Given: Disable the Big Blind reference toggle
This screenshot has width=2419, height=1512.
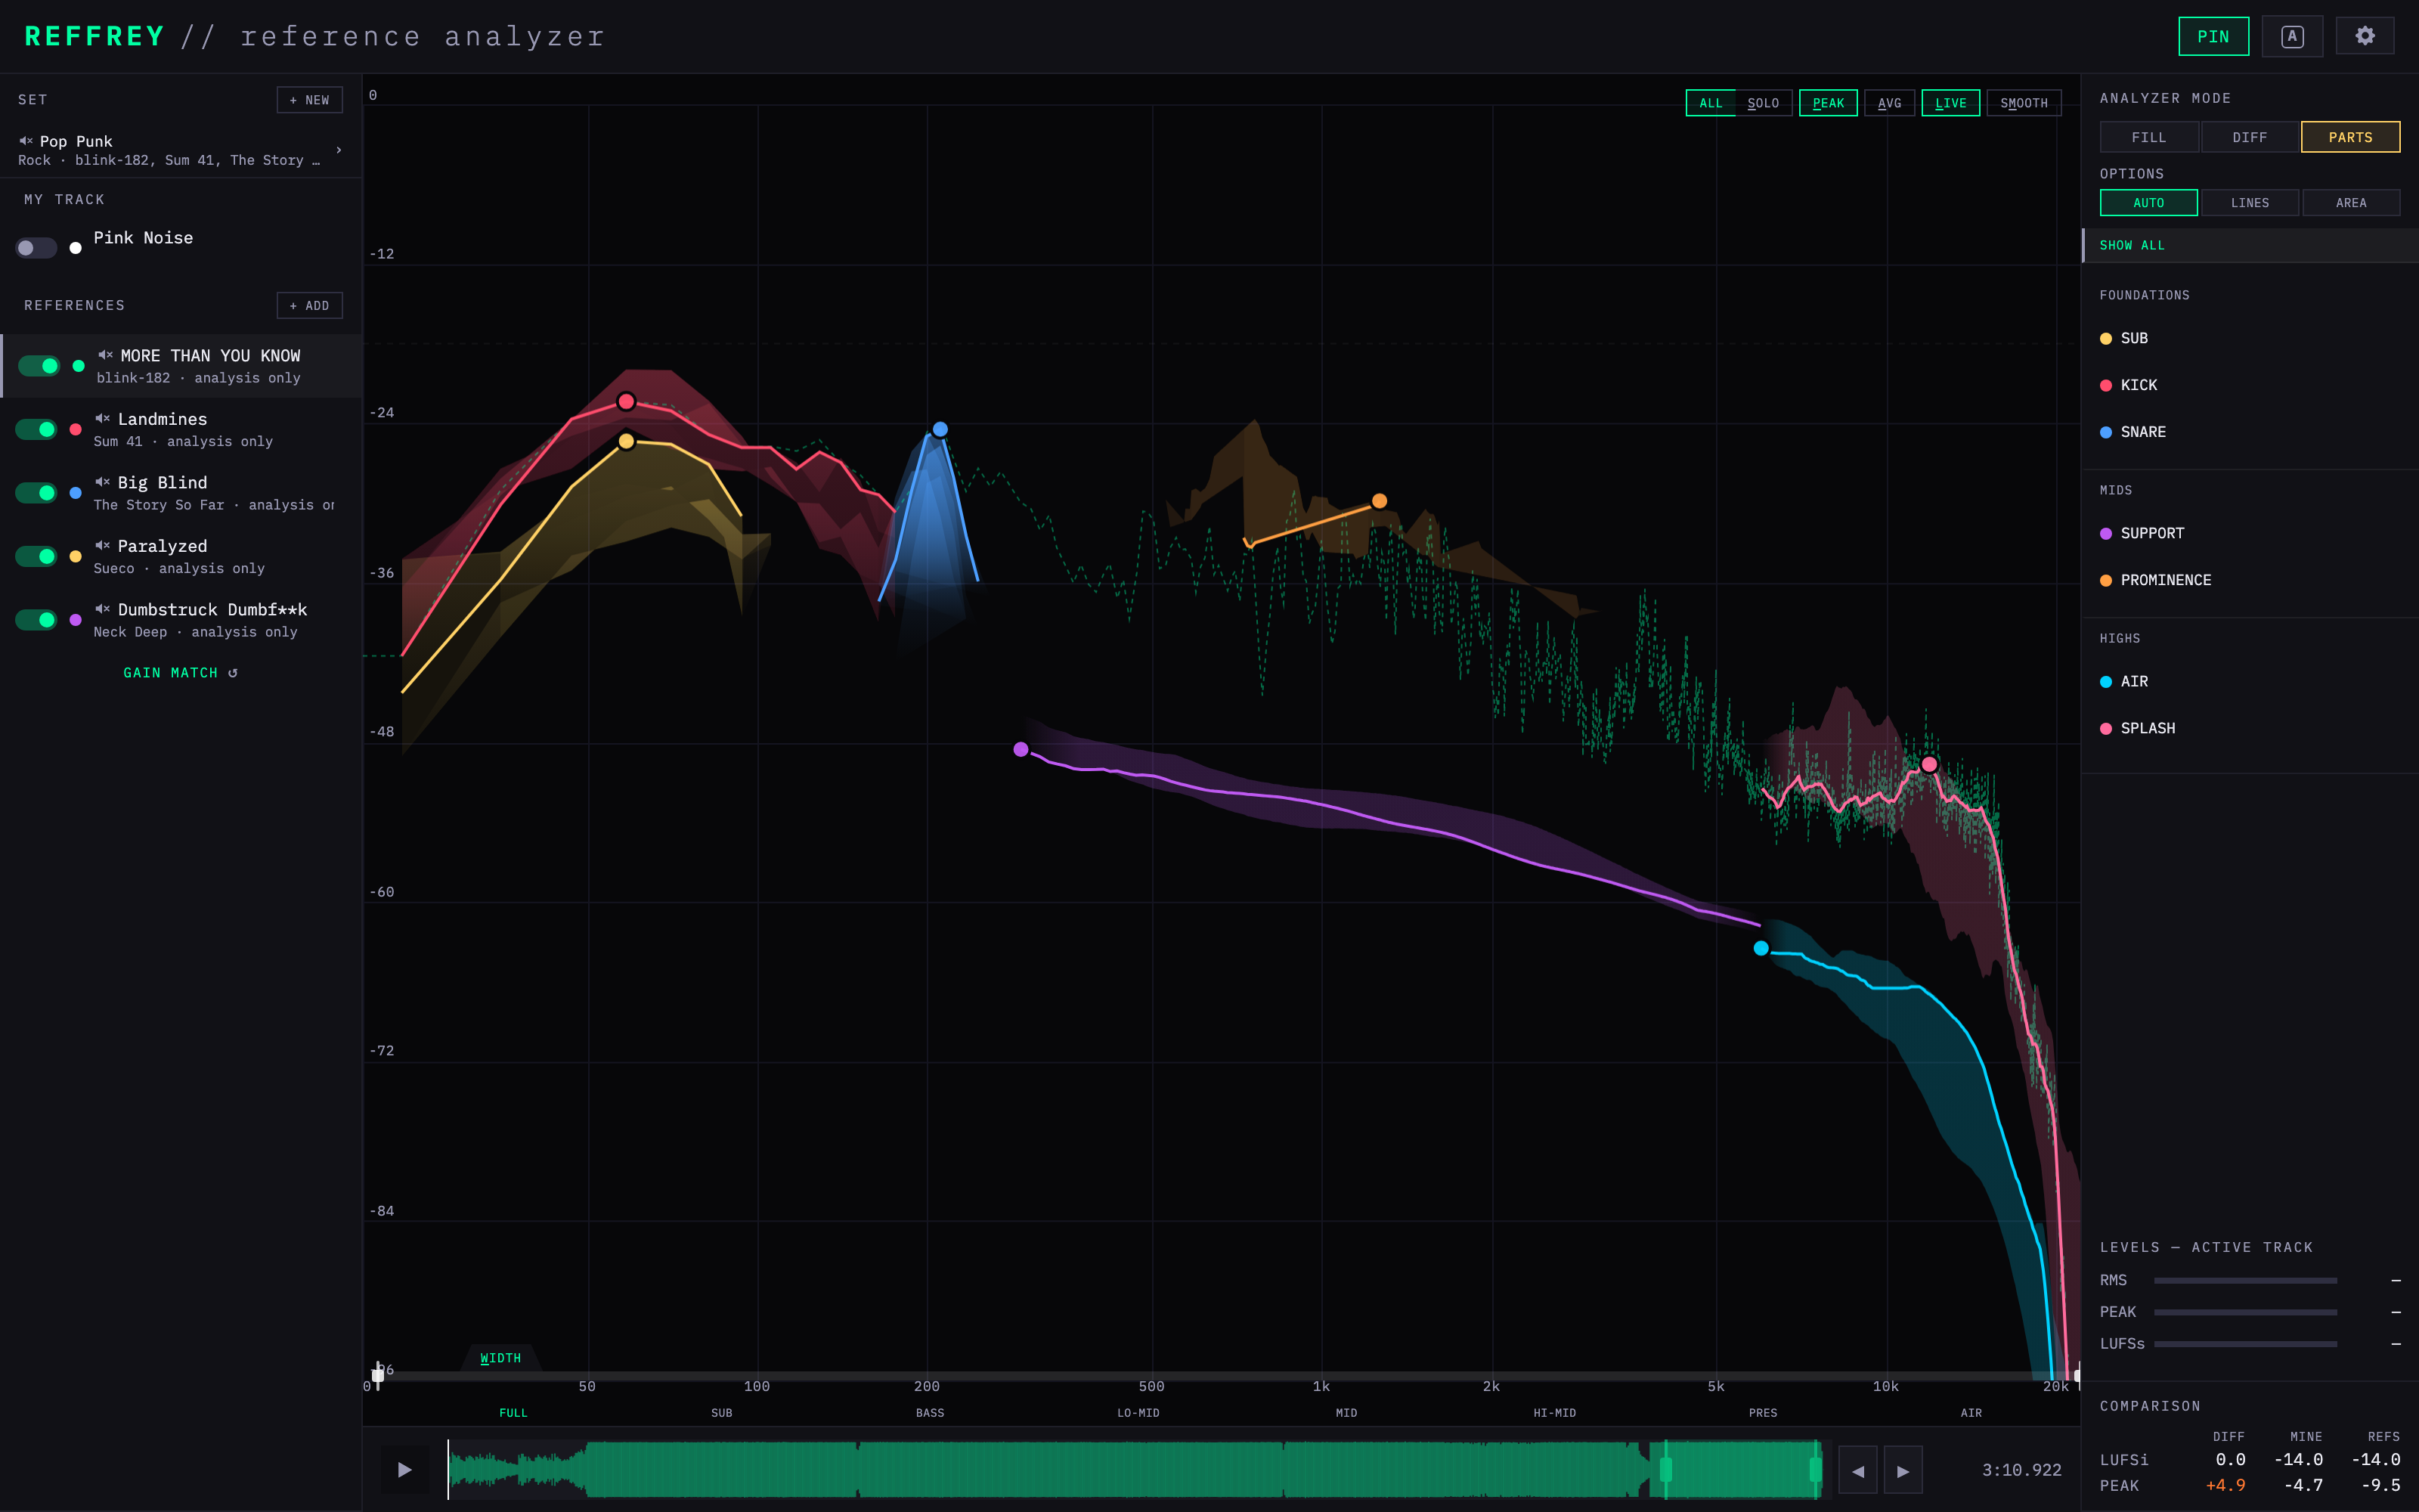Looking at the screenshot, I should 36,492.
